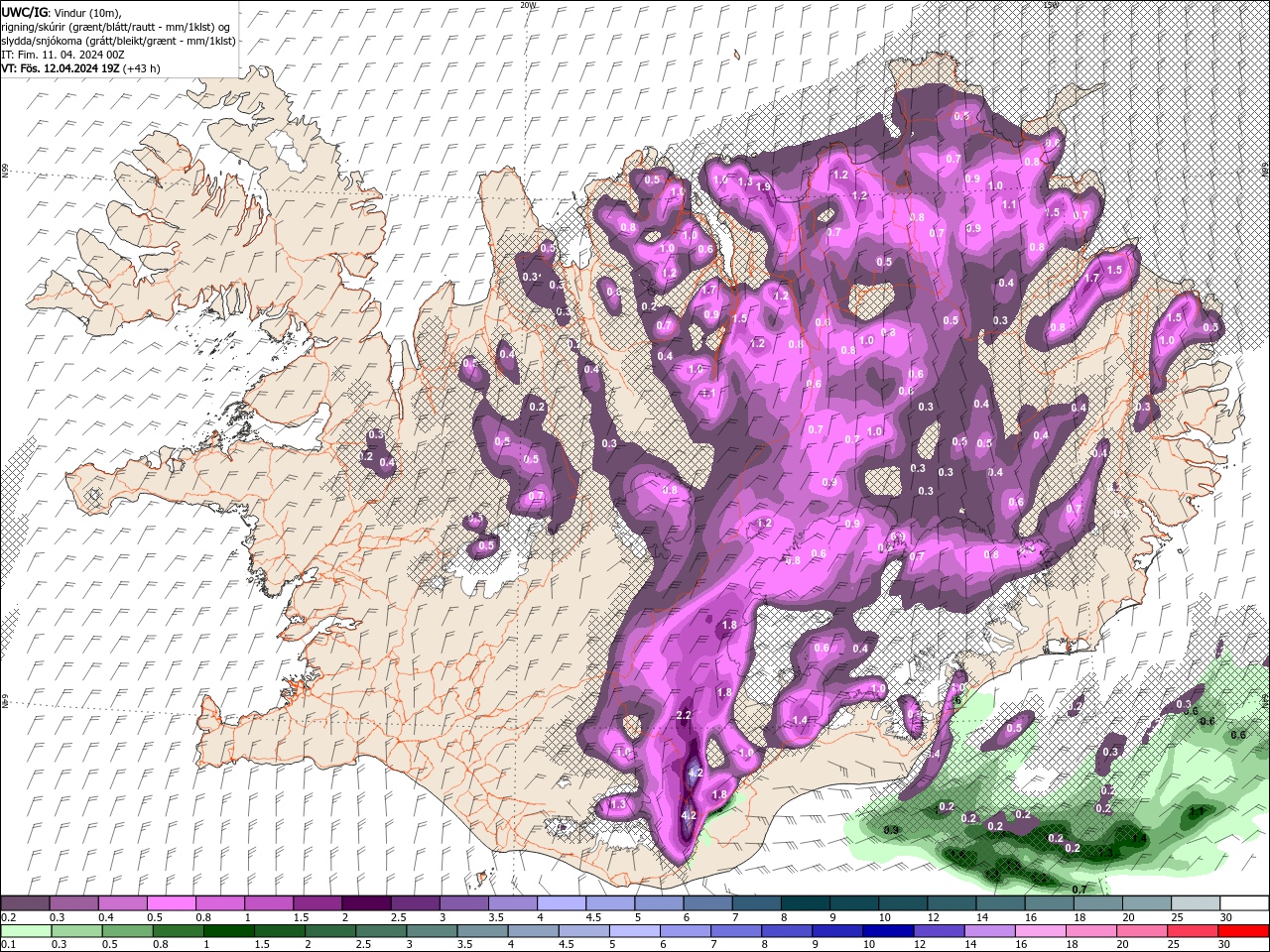This screenshot has width=1270, height=952.
Task: Select the snow legend swatch for 18–20 mm
Action: (1098, 902)
